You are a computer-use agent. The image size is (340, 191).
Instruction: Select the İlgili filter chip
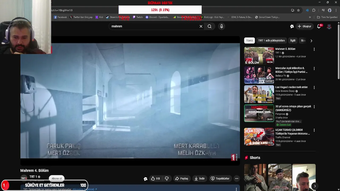tap(293, 41)
